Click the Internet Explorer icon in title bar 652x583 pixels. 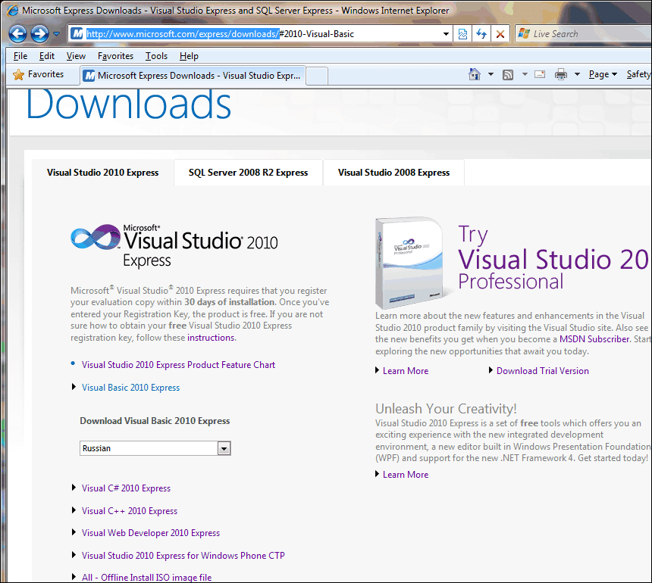coord(13,10)
